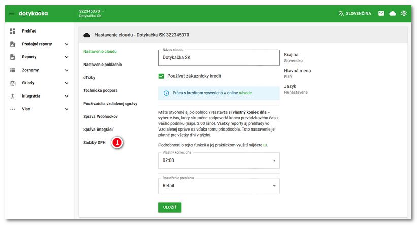Open Prehľad in the sidebar

coord(29,31)
